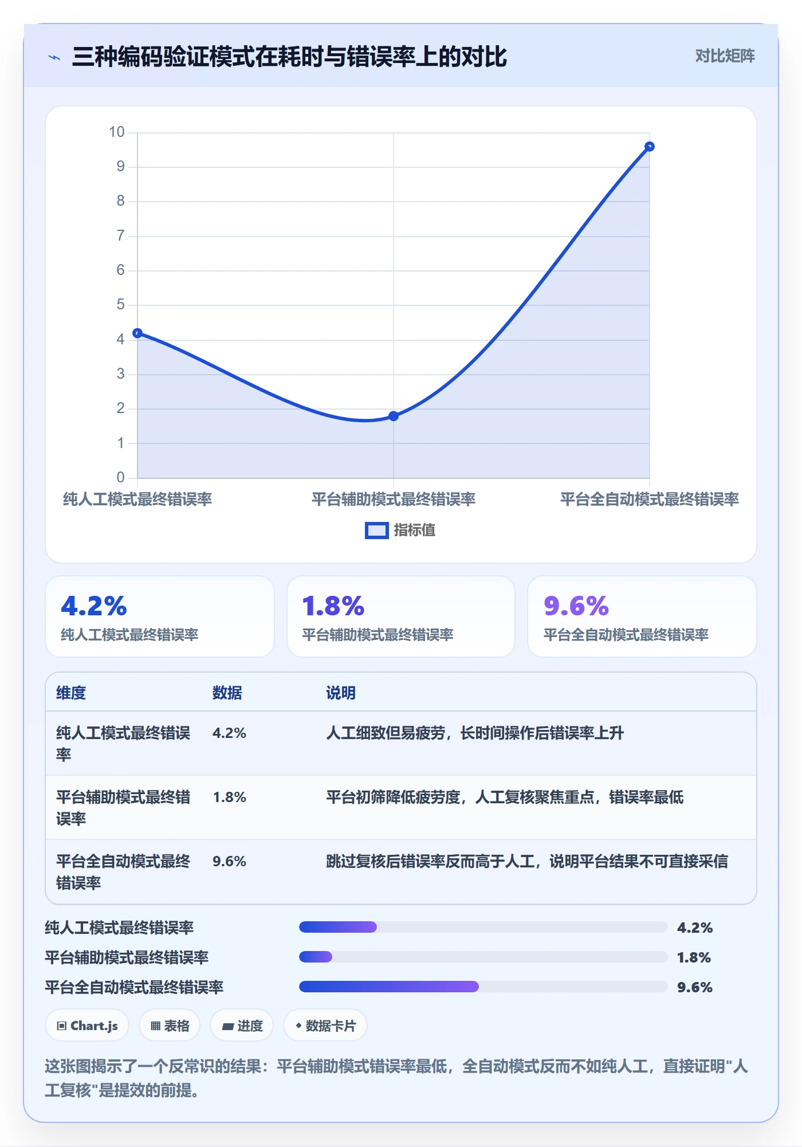Click the table cell 人工细致但易疲劳 description

(x=475, y=733)
